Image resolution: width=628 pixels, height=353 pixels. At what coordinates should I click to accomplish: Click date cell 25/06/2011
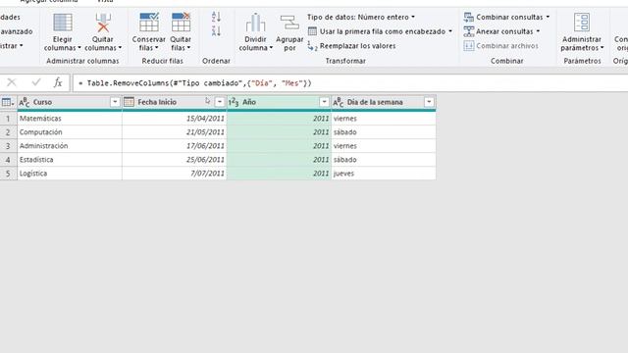(175, 160)
